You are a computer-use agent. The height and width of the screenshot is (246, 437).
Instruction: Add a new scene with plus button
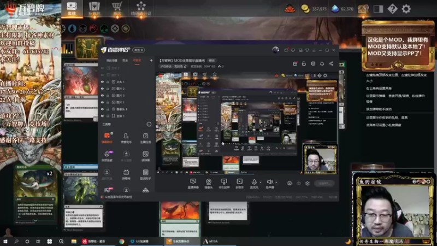point(151,60)
